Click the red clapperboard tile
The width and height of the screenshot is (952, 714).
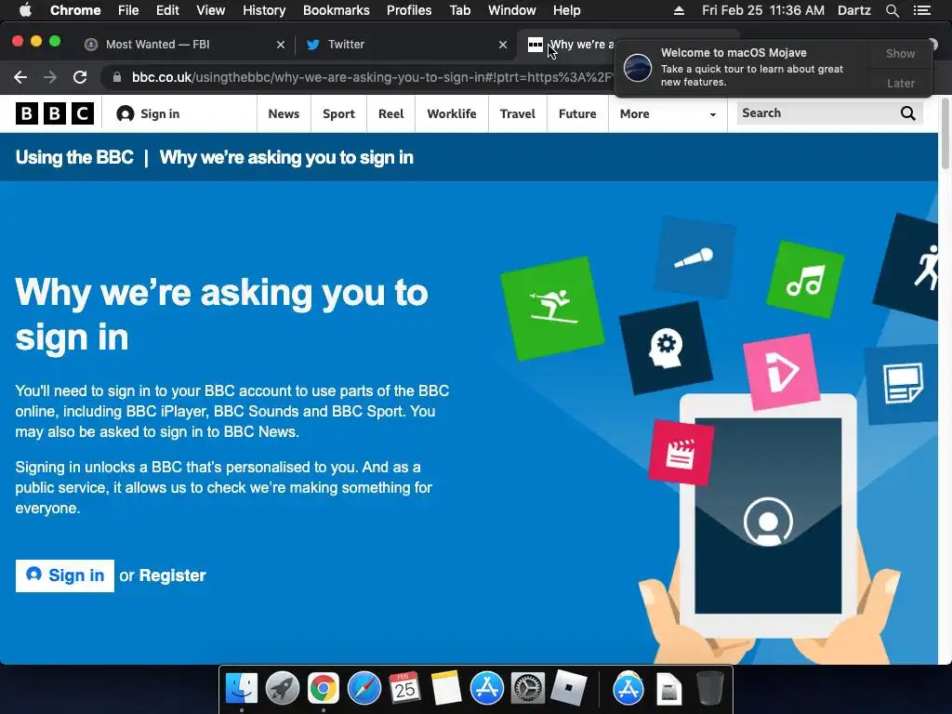pyautogui.click(x=681, y=453)
